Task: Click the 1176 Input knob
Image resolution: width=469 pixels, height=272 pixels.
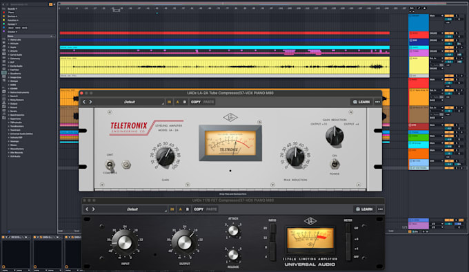Action: coord(125,243)
